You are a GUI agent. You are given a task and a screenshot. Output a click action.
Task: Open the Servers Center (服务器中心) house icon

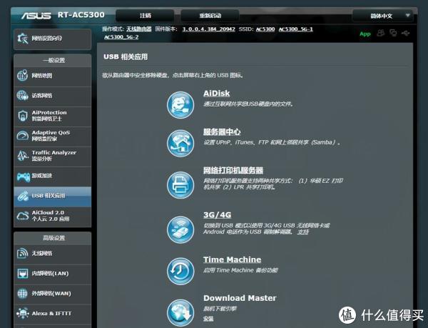180,143
